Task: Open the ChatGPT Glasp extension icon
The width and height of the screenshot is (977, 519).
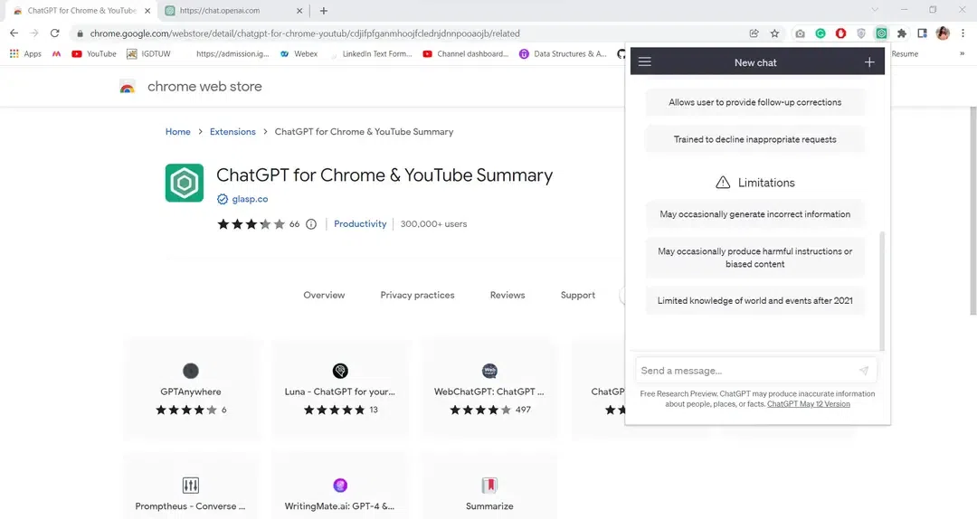Action: (881, 33)
